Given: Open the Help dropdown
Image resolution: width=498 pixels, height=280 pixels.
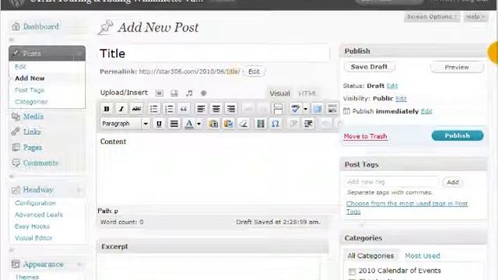Looking at the screenshot, I should [x=475, y=16].
